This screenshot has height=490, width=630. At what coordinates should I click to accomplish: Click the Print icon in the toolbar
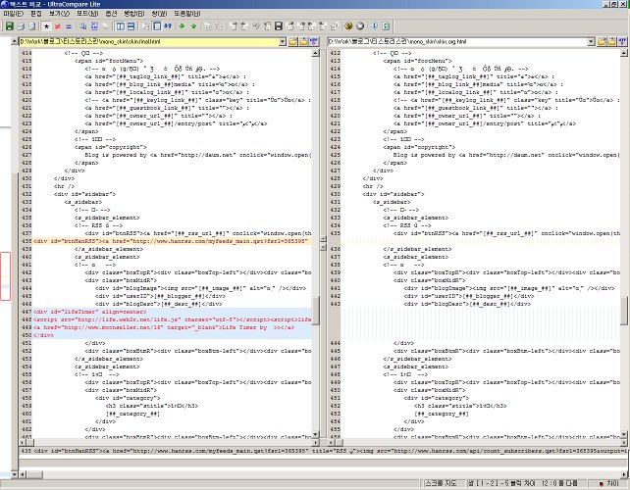tap(21, 26)
